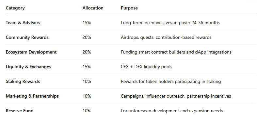Select the Team & Advisors row label
This screenshot has width=257, height=127.
23,23
